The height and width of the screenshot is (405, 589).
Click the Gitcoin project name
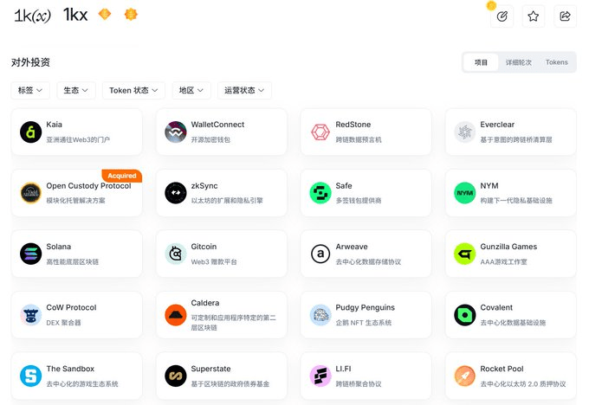coord(204,247)
